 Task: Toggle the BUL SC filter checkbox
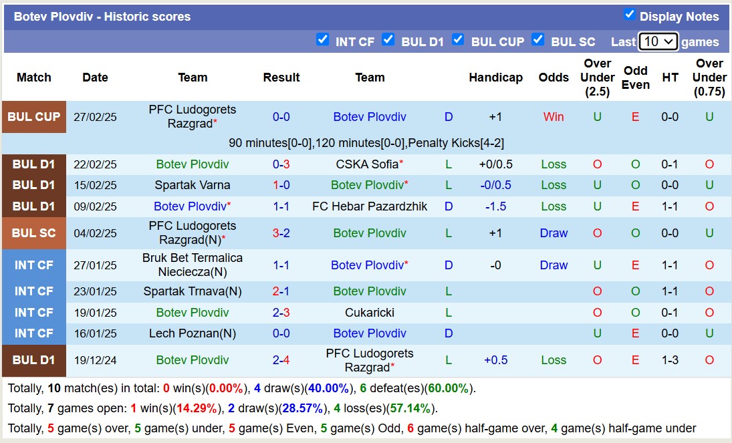tap(538, 39)
